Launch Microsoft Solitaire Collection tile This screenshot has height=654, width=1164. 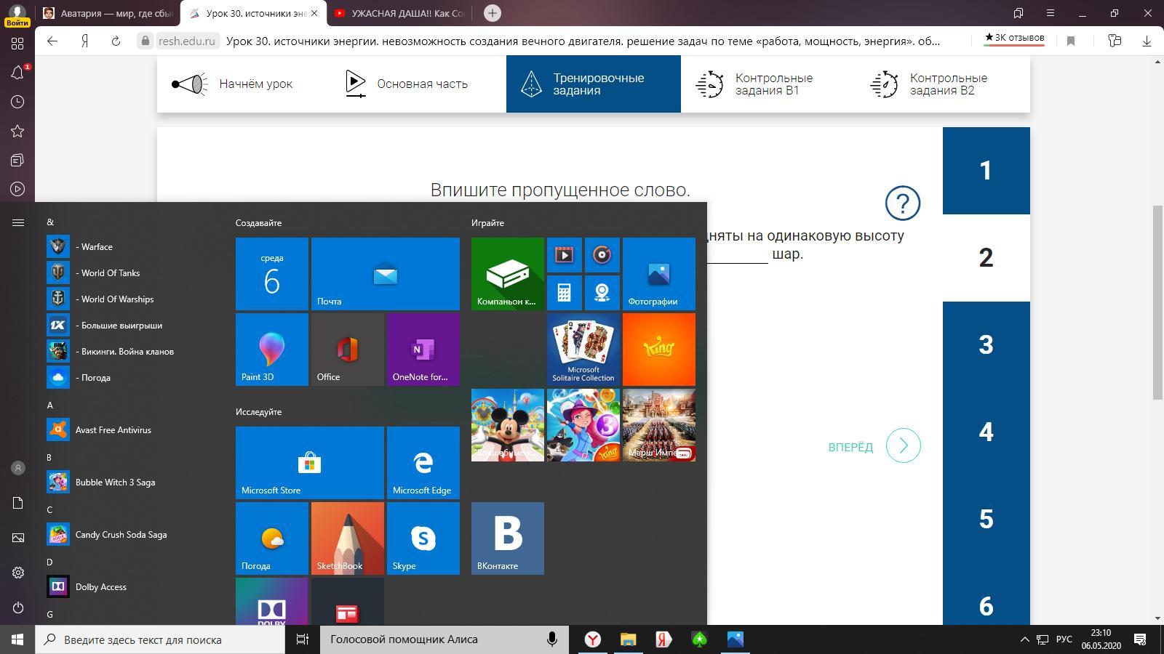(583, 350)
